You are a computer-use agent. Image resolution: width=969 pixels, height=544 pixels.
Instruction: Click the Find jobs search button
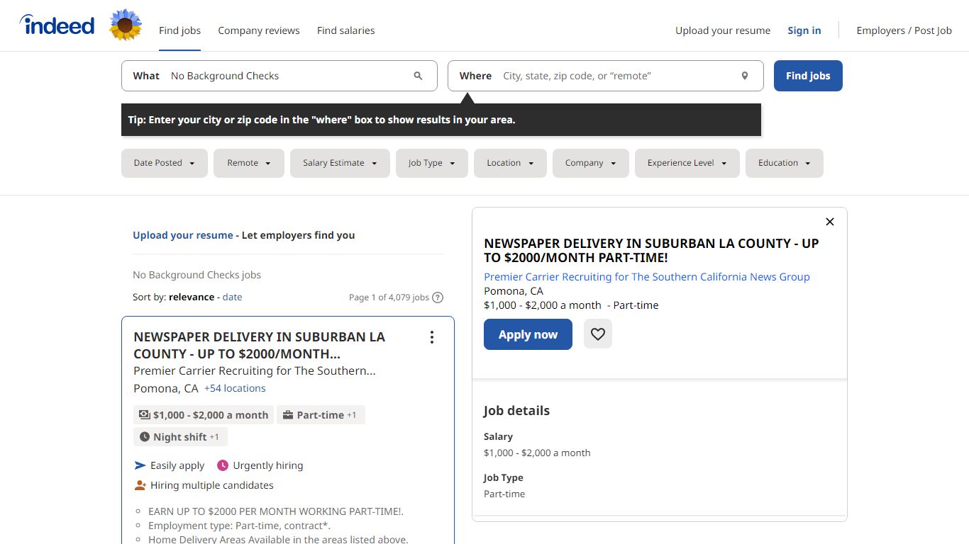click(x=808, y=76)
